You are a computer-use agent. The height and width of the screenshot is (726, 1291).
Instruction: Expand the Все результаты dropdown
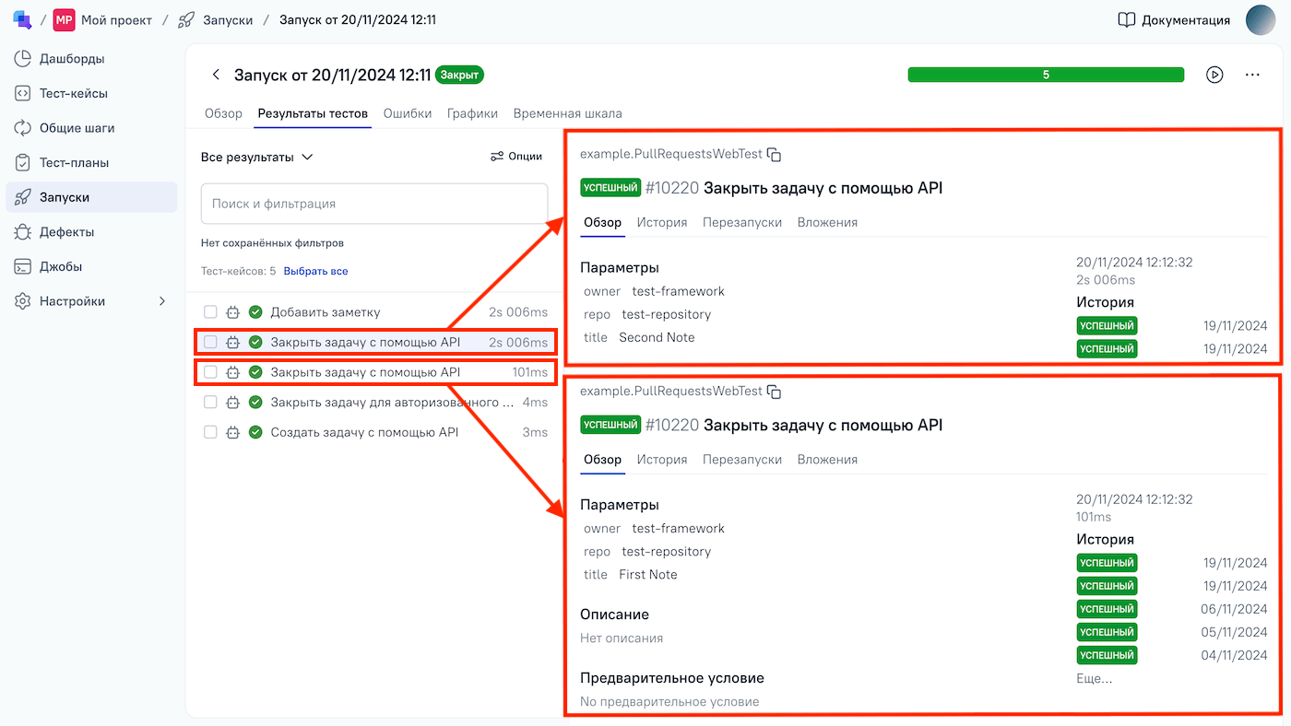click(x=257, y=157)
